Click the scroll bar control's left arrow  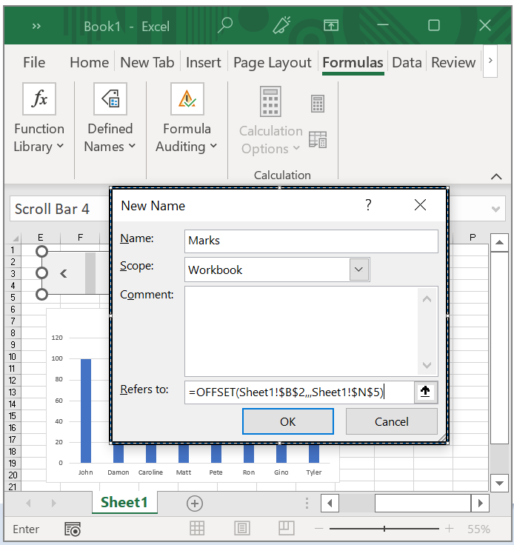coord(63,273)
